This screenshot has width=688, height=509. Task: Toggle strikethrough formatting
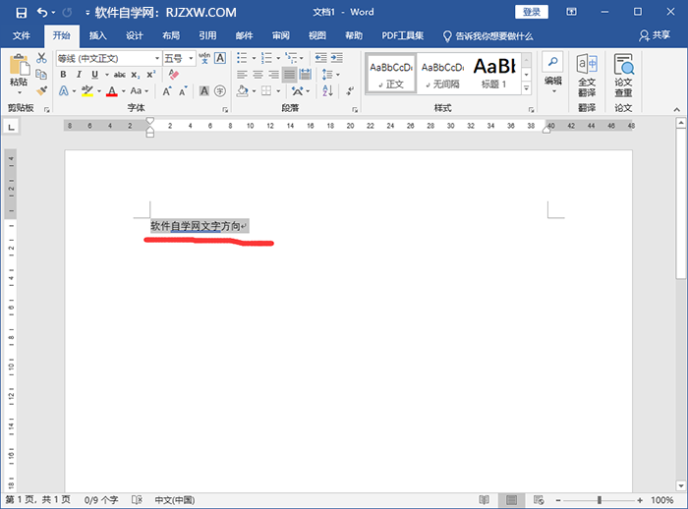pos(119,75)
